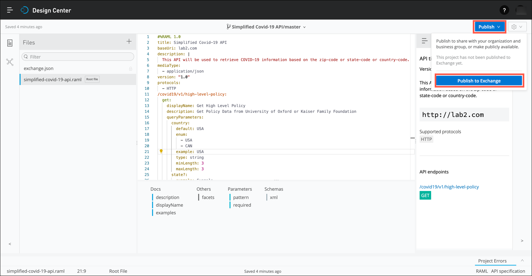
Task: Click in the Filter files field
Action: pos(78,57)
